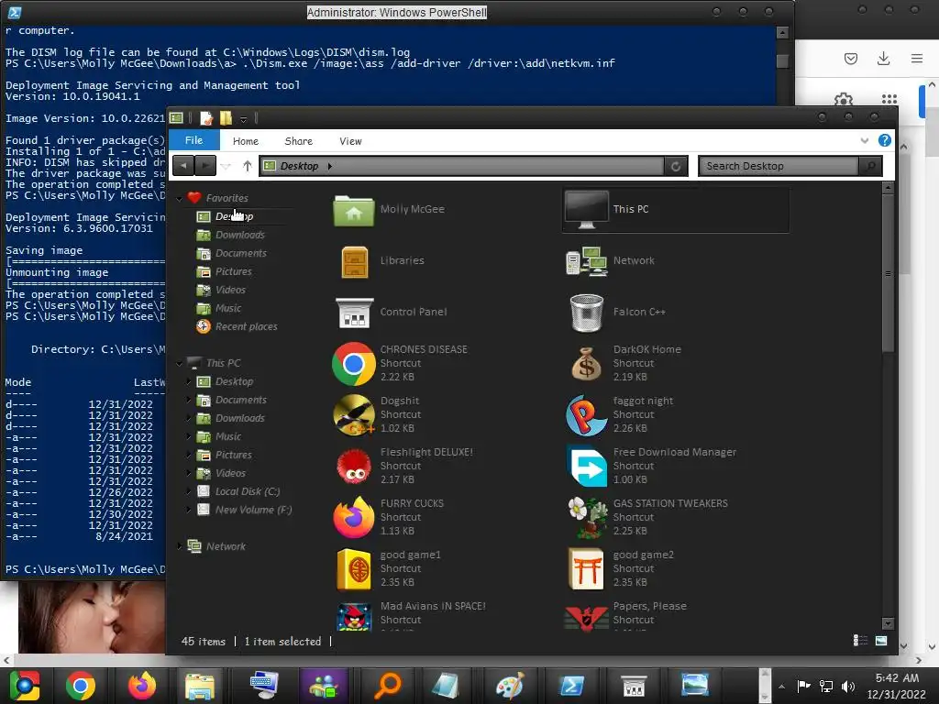The image size is (939, 704).
Task: Expand the ribbon with chevron arrow
Action: (864, 140)
